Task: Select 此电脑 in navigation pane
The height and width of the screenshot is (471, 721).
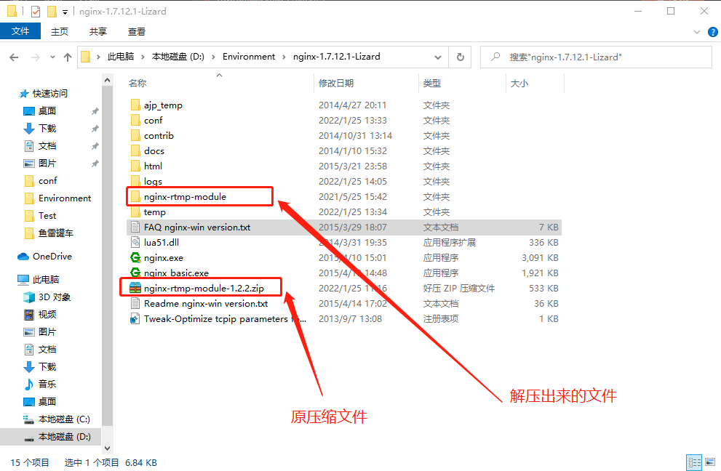Action: pyautogui.click(x=46, y=279)
